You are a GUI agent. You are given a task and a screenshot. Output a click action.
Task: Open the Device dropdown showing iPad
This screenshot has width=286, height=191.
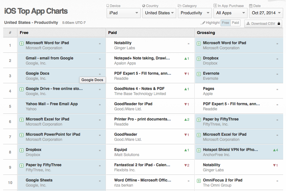(x=123, y=13)
